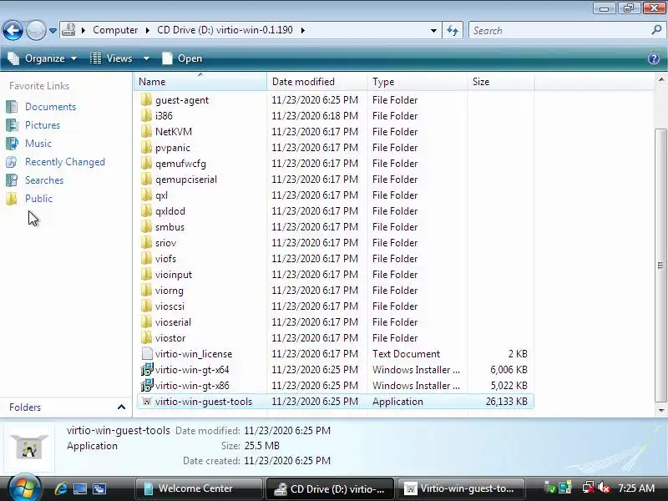This screenshot has height=501, width=668.
Task: Select virtio-win-gt-x86 installer icon
Action: [x=147, y=385]
